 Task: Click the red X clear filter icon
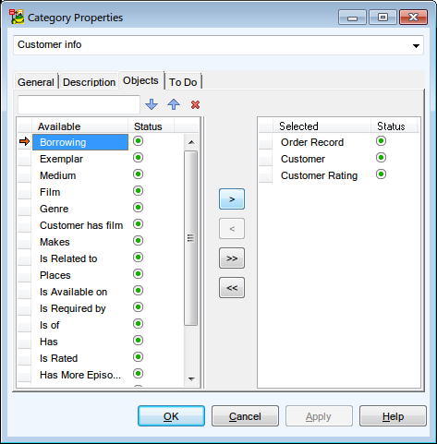(x=195, y=105)
